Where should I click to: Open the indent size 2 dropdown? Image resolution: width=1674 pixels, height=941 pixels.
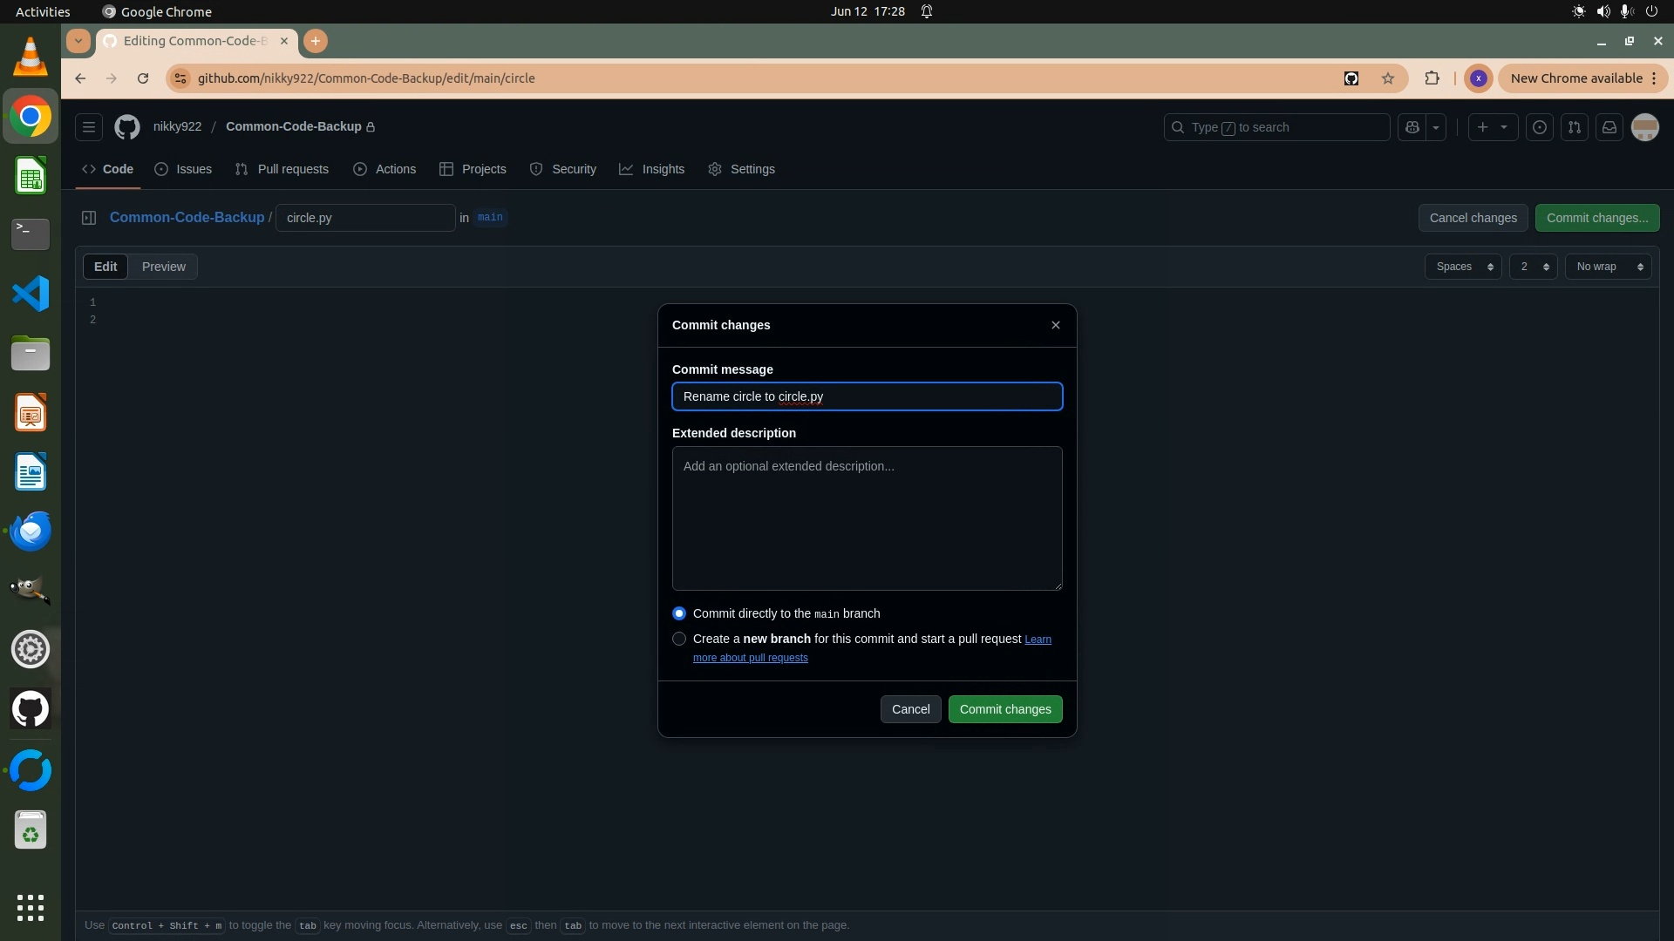pyautogui.click(x=1533, y=267)
